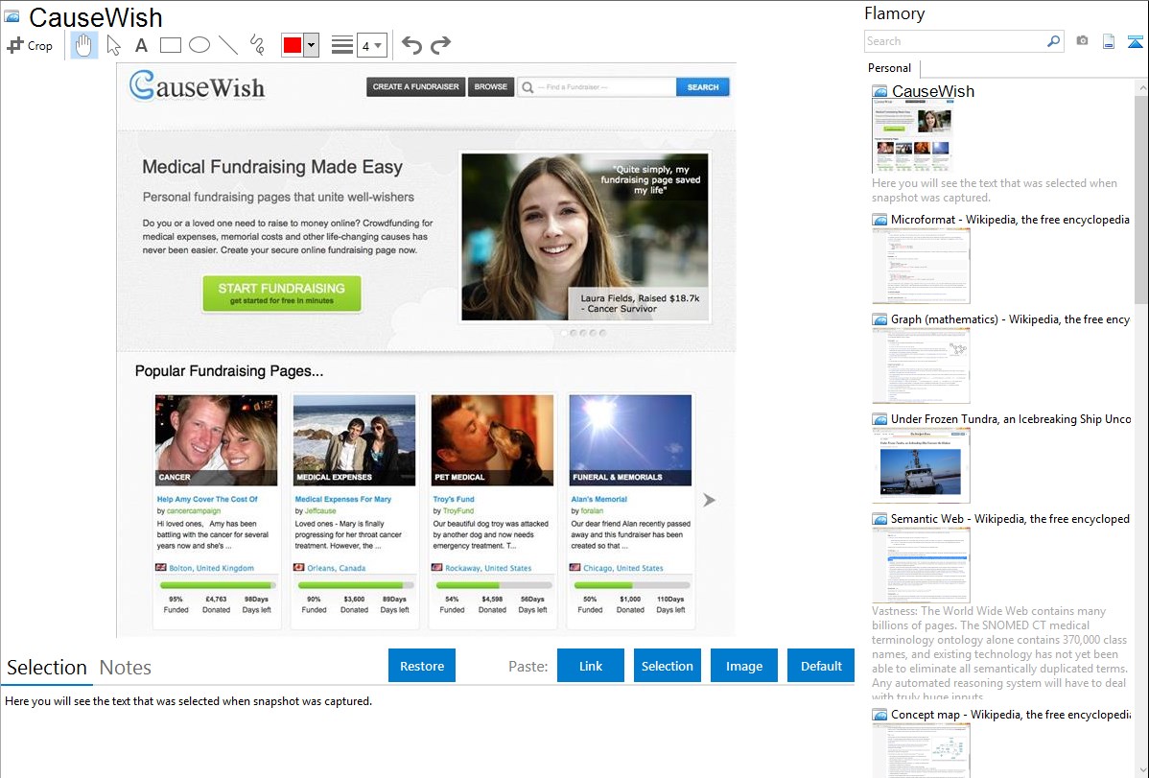
Task: Click the blue SEARCH button
Action: pos(703,87)
